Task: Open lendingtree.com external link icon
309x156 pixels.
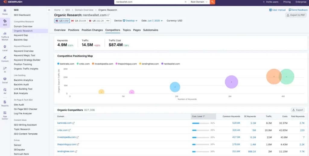Action: click(76, 151)
